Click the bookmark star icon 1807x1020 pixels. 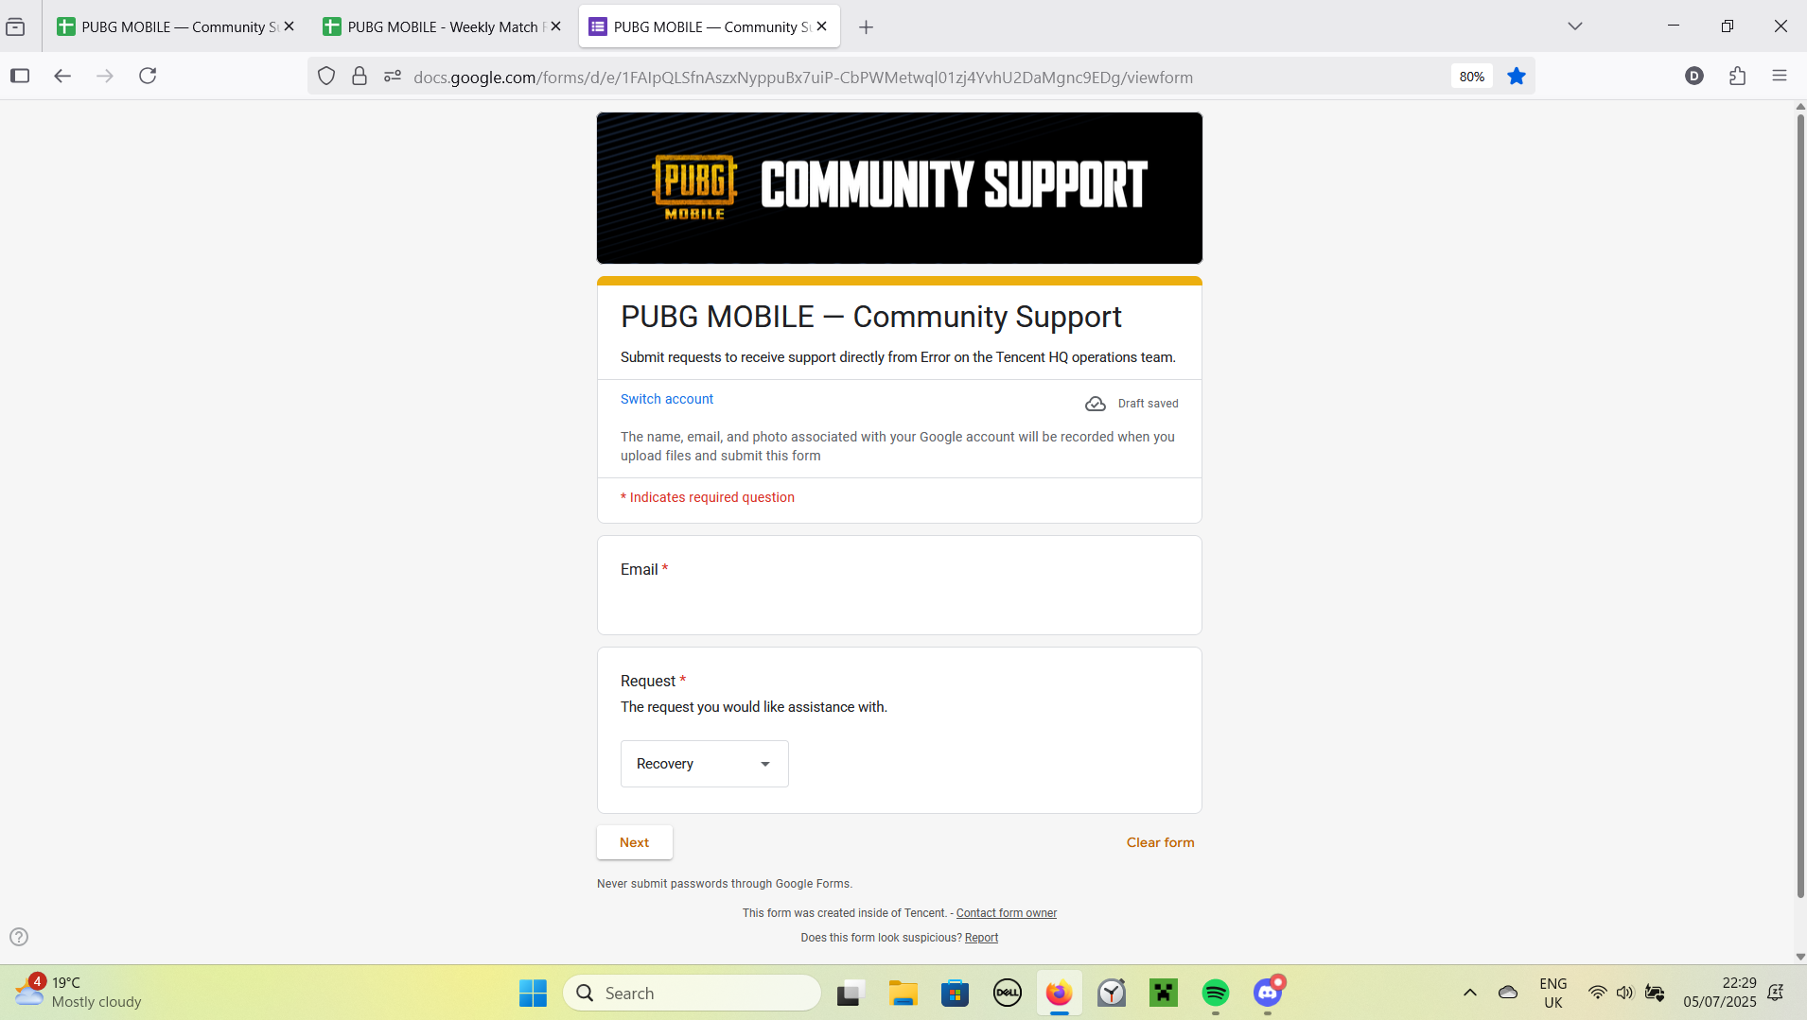coord(1517,76)
